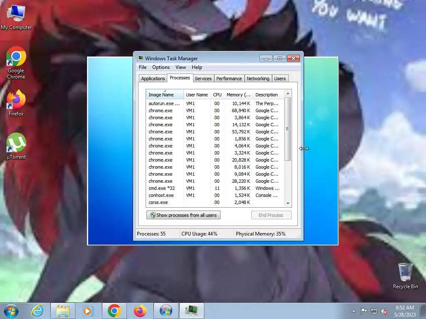426x319 pixels.
Task: Select the autorun.exe process row
Action: [x=215, y=103]
